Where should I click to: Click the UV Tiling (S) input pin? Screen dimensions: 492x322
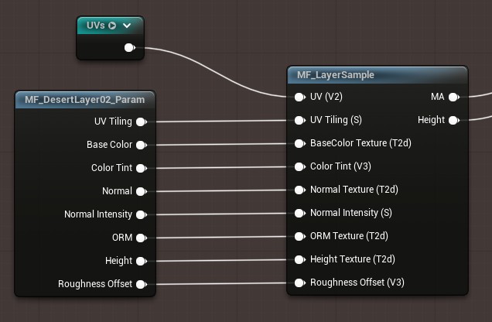pyautogui.click(x=299, y=120)
